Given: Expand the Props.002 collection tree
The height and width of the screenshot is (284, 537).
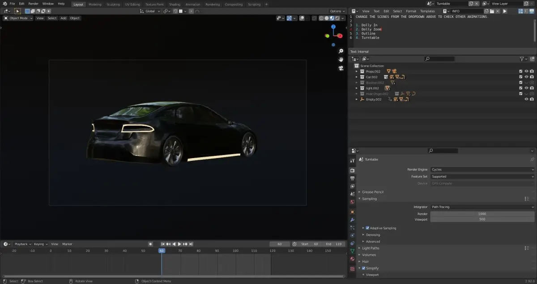Looking at the screenshot, I should [357, 71].
